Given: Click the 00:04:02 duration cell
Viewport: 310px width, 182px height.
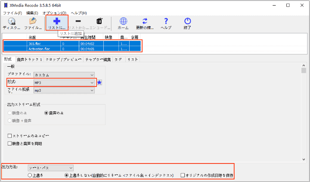Looking at the screenshot, I should [91, 43].
